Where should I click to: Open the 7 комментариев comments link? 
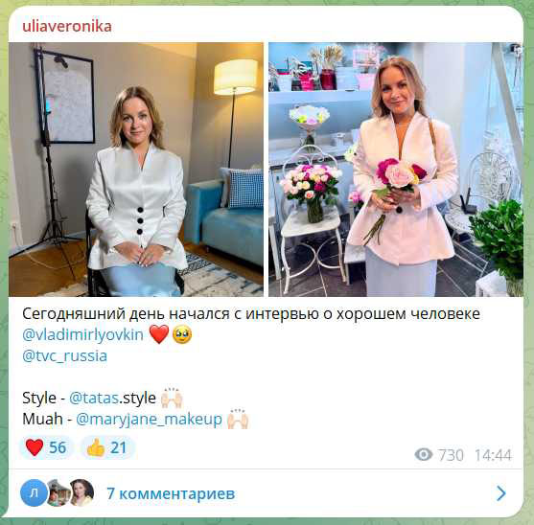pyautogui.click(x=171, y=493)
